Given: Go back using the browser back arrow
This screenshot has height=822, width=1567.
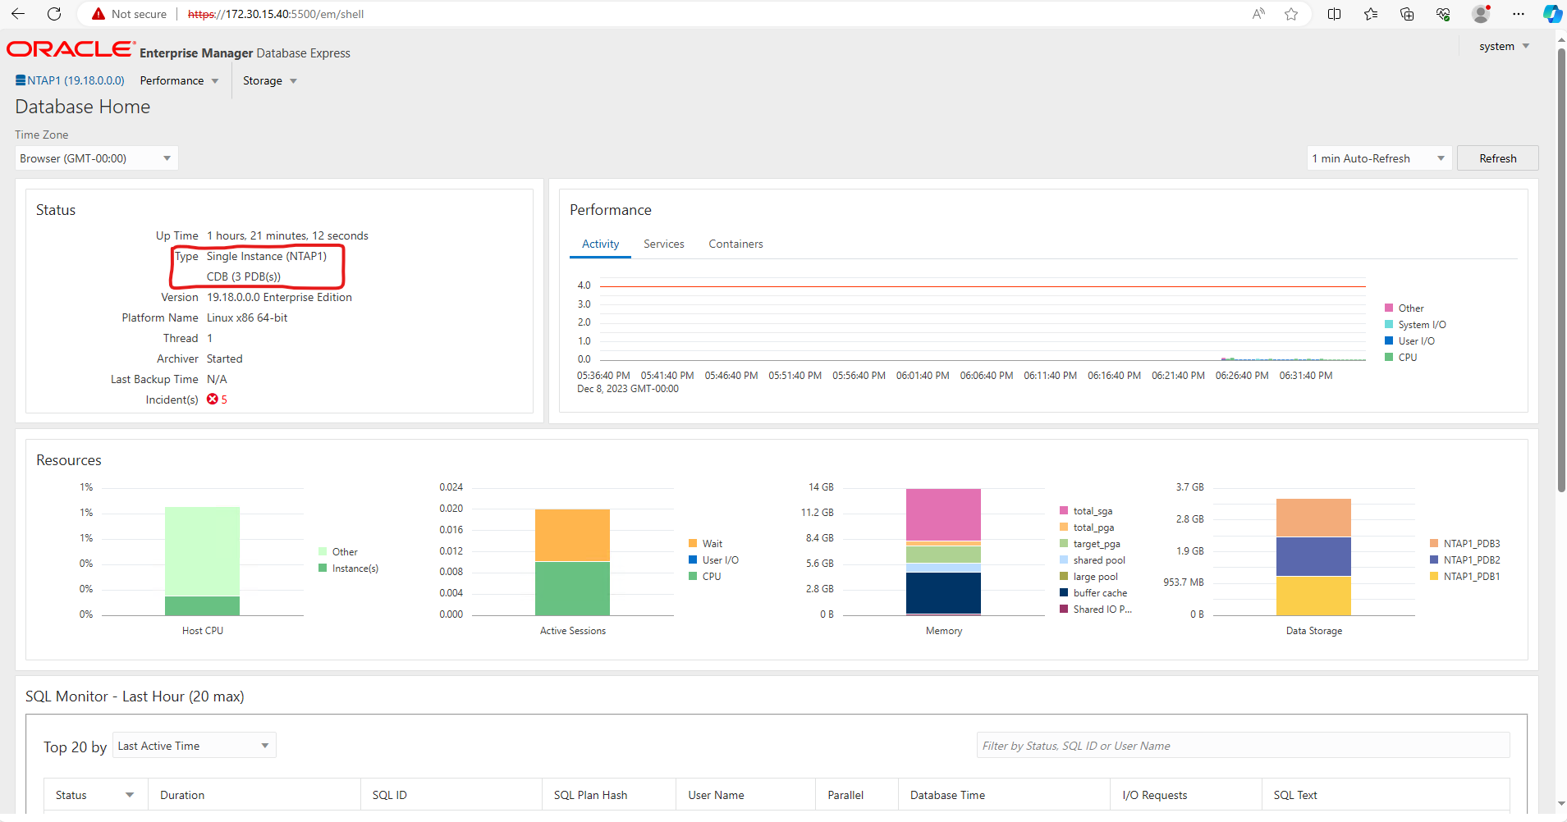Looking at the screenshot, I should tap(18, 14).
